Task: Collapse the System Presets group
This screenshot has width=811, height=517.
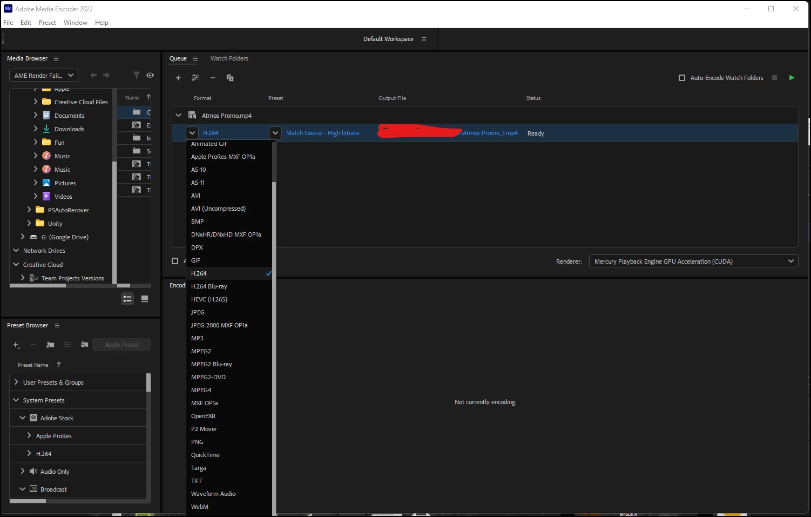Action: [16, 400]
